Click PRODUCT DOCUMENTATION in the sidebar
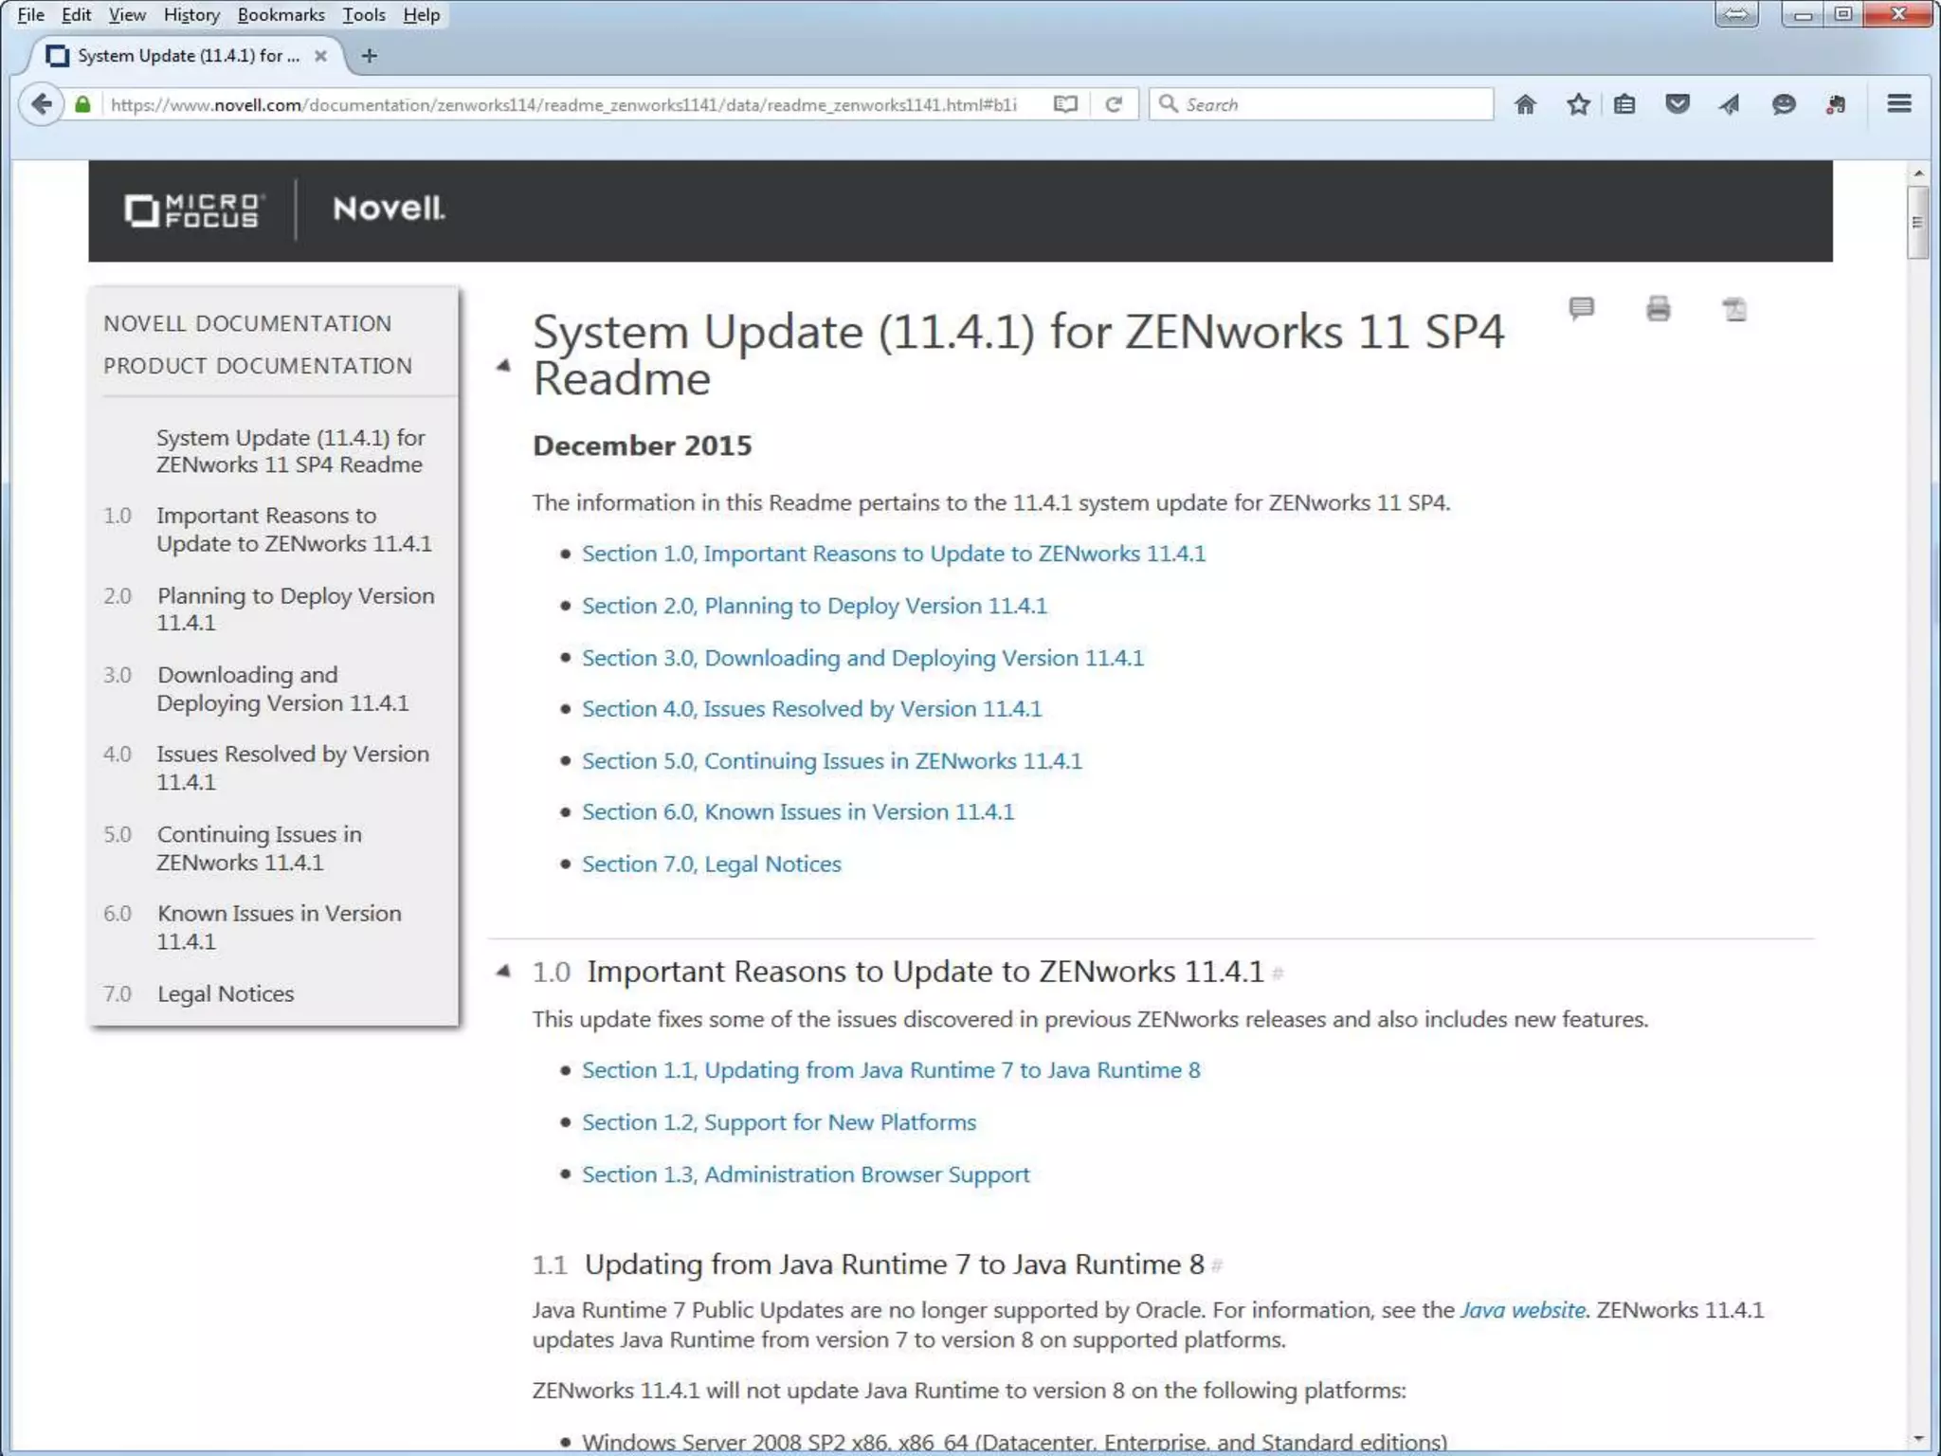Image resolution: width=1941 pixels, height=1456 pixels. tap(258, 366)
